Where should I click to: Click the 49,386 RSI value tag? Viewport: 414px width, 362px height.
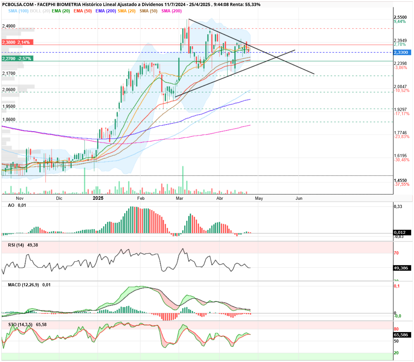[403, 268]
